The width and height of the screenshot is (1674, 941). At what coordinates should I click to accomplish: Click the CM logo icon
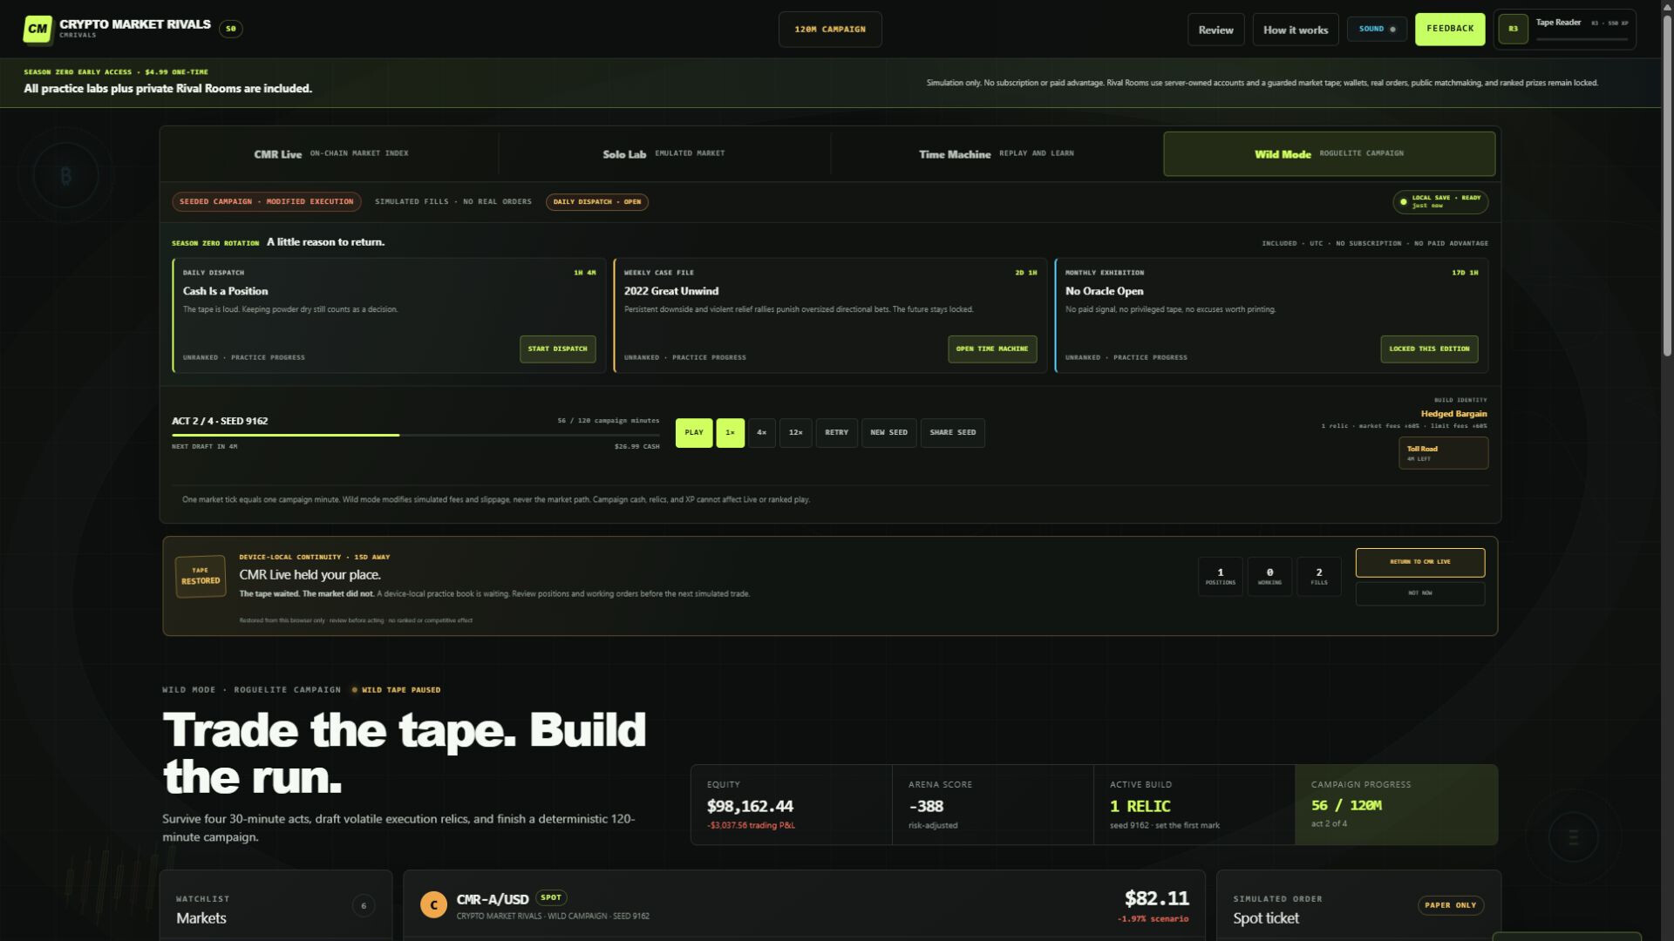[37, 29]
